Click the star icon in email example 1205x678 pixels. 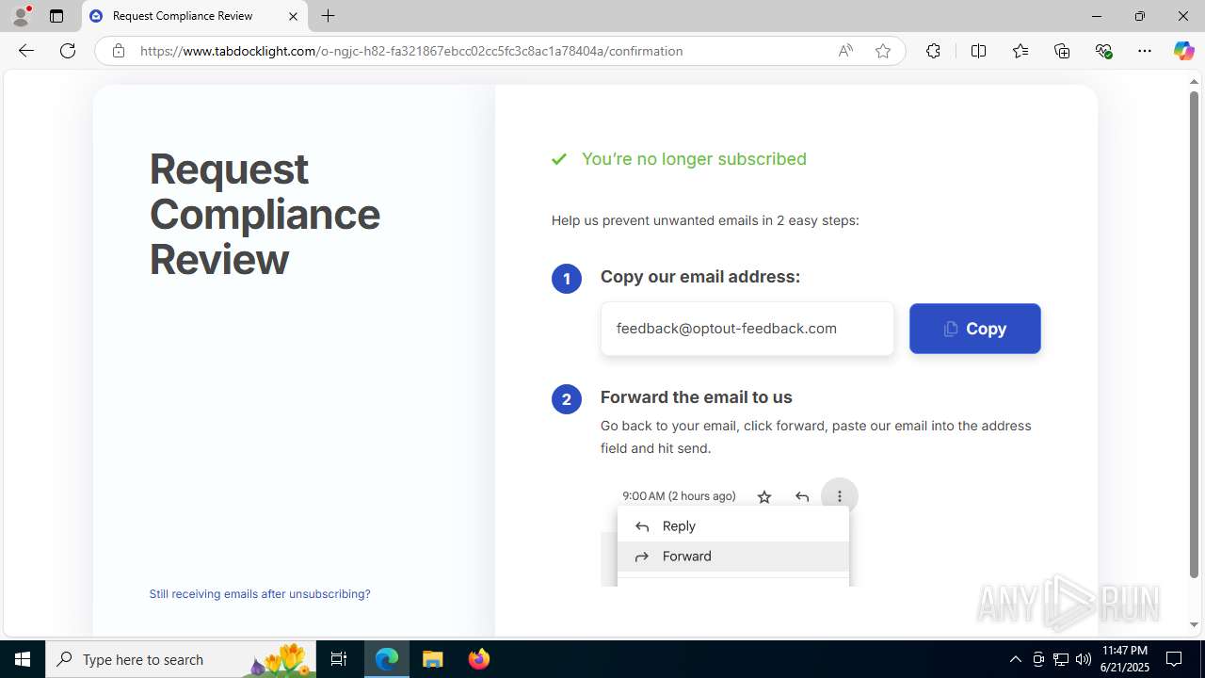coord(764,496)
